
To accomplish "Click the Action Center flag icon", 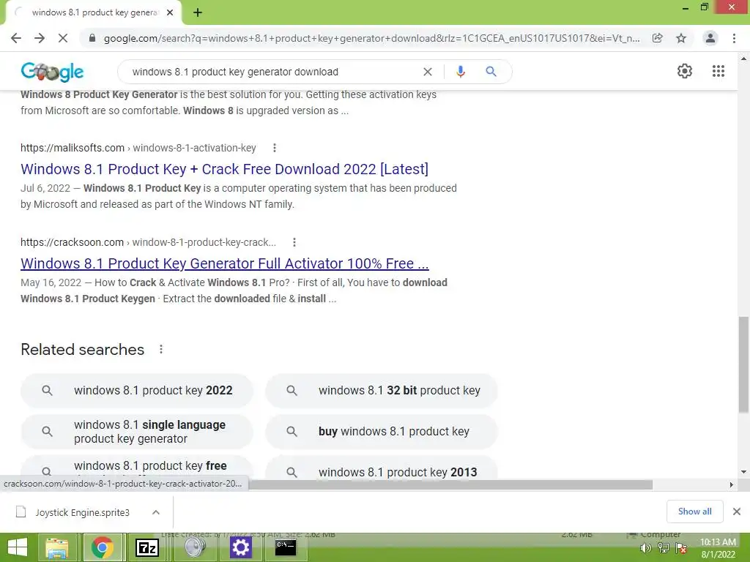I will 681,548.
